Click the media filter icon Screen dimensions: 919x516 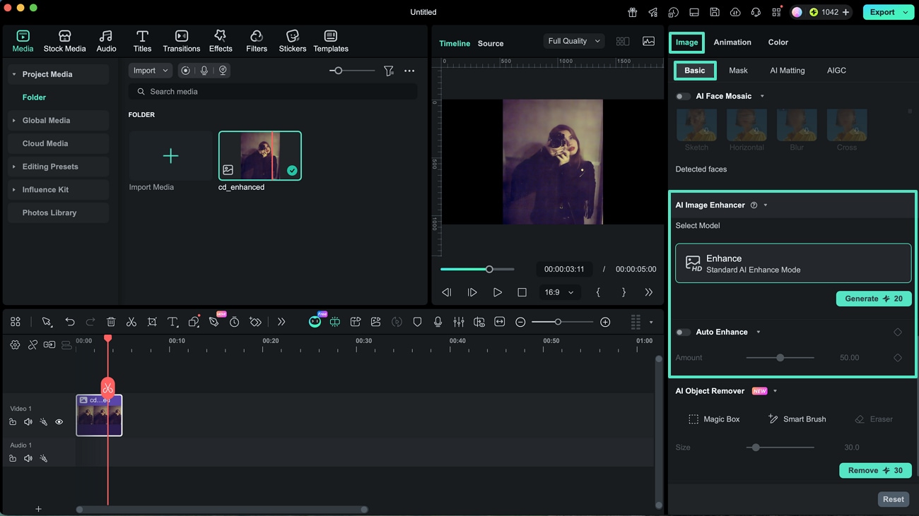[388, 71]
